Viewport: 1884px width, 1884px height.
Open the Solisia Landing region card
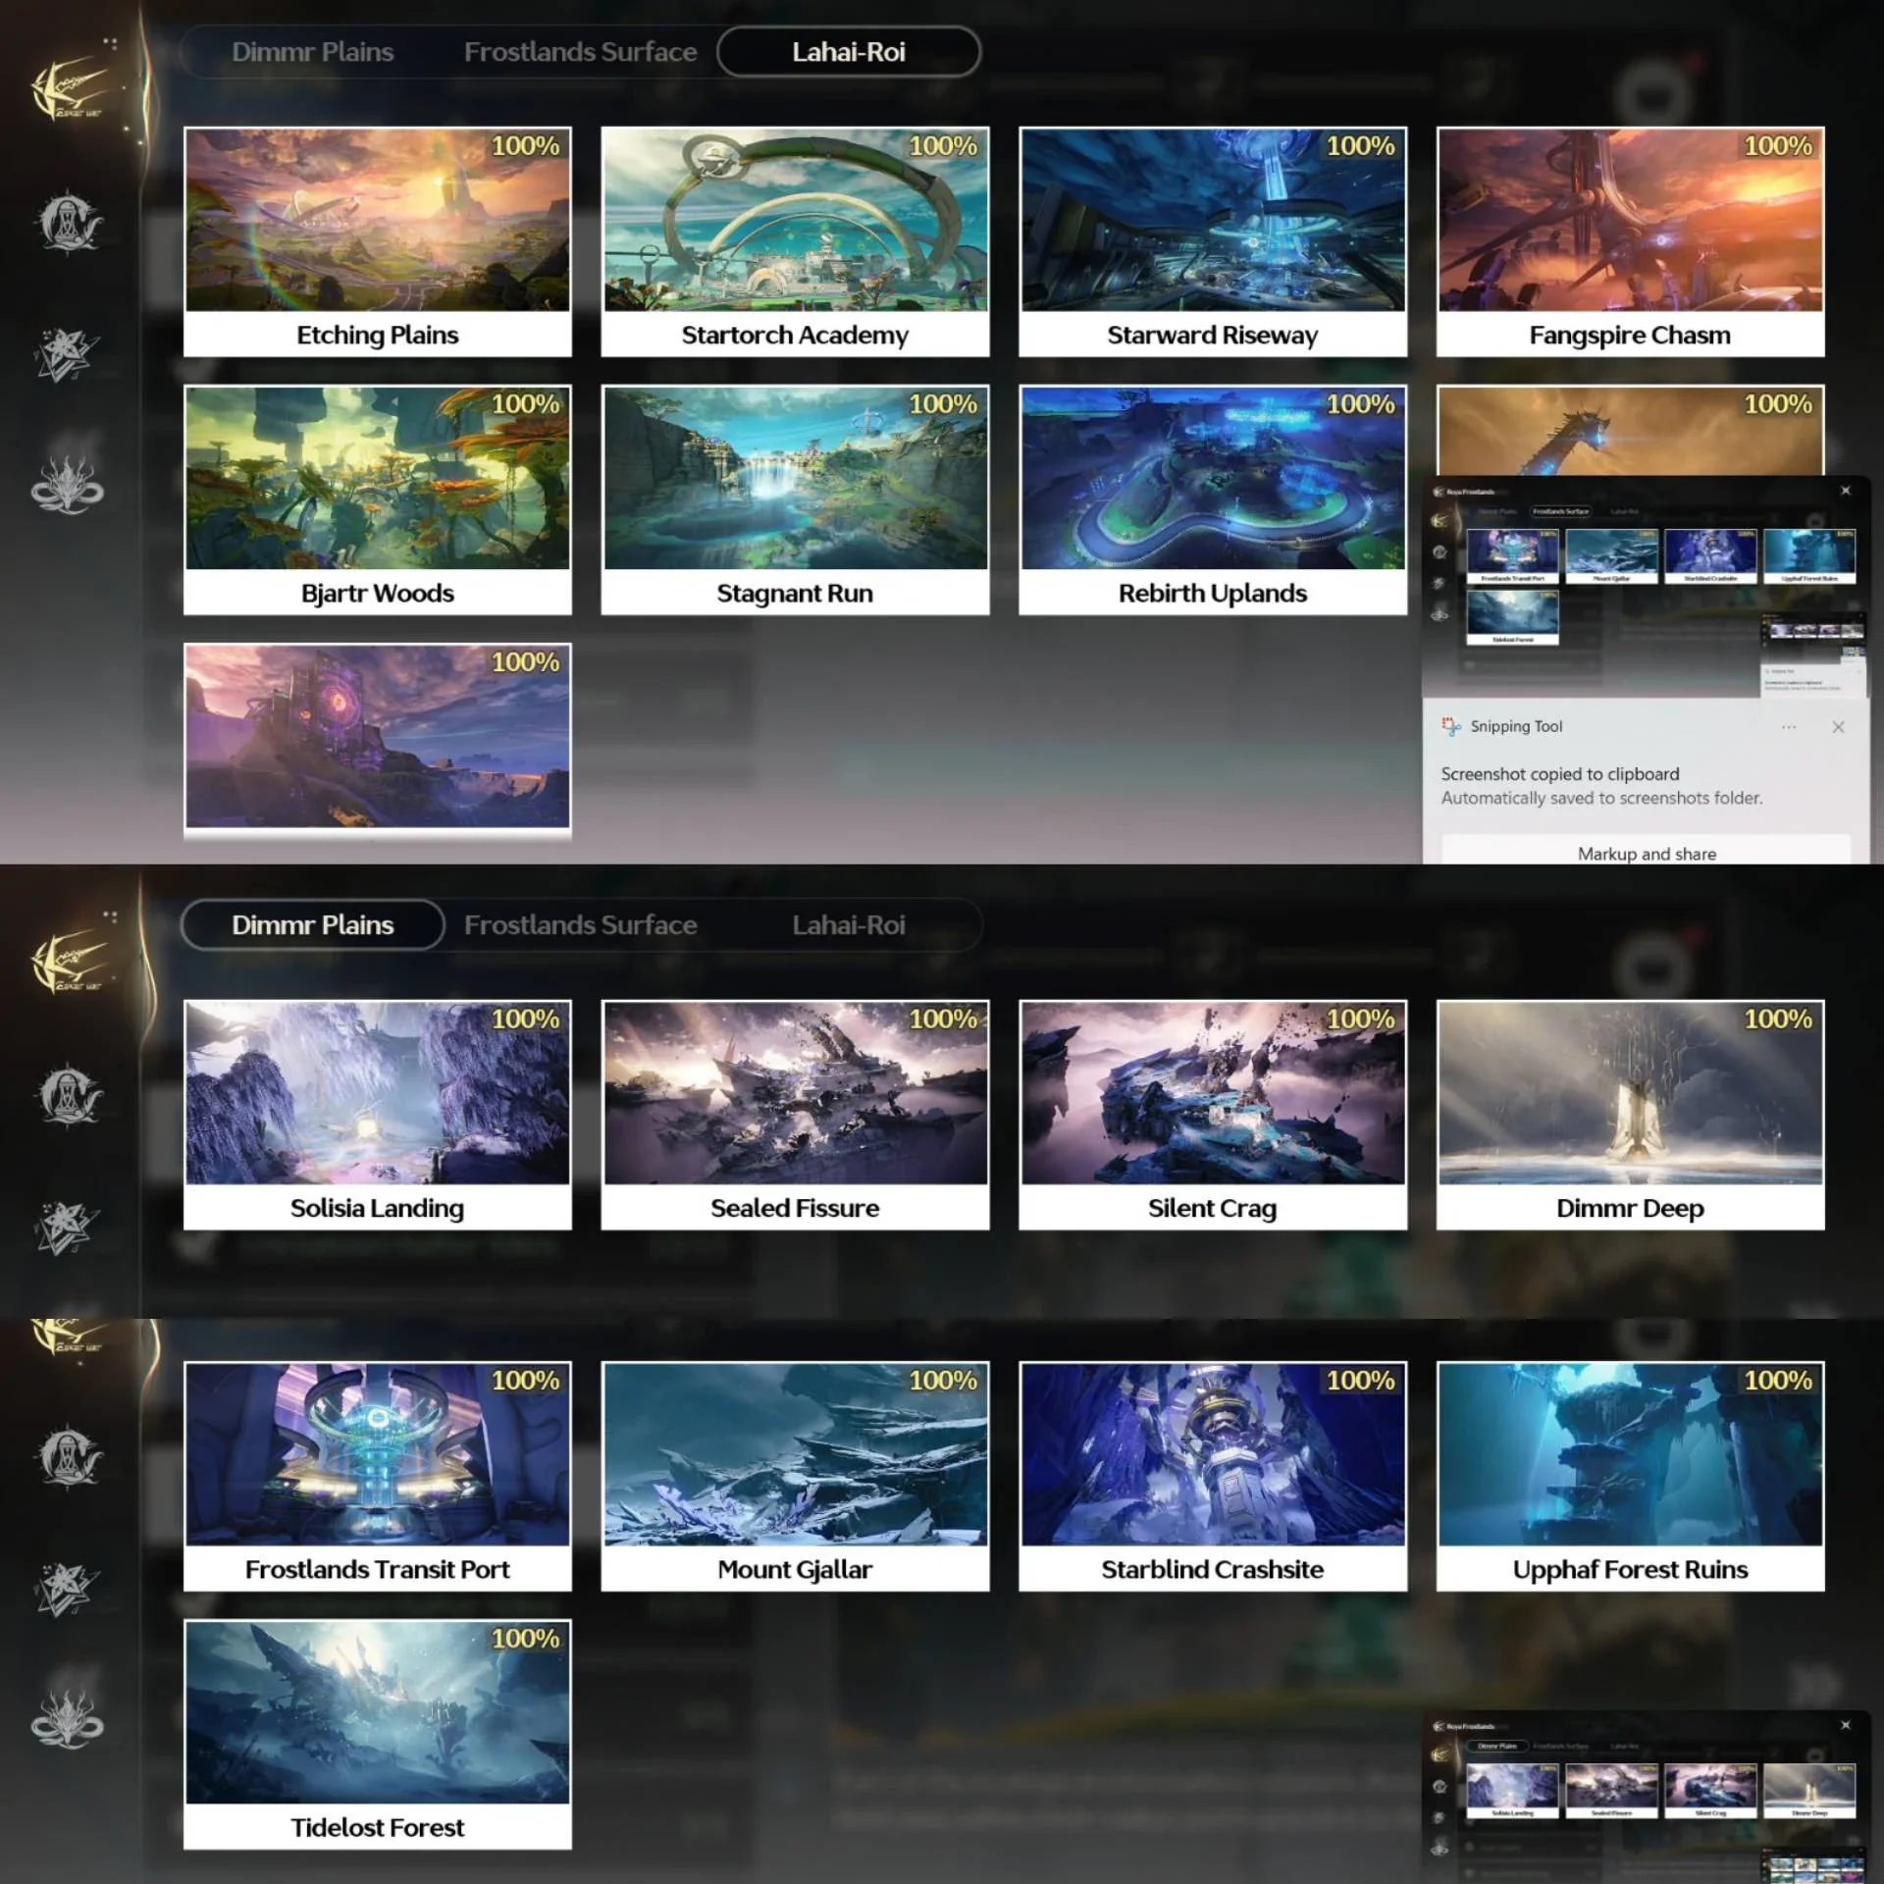tap(378, 1115)
